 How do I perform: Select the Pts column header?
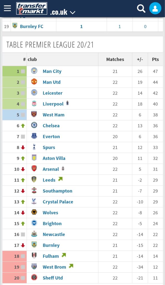pos(155,60)
